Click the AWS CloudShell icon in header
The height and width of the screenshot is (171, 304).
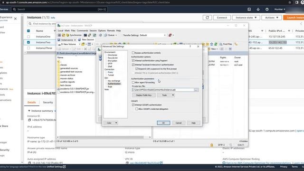click(249, 9)
